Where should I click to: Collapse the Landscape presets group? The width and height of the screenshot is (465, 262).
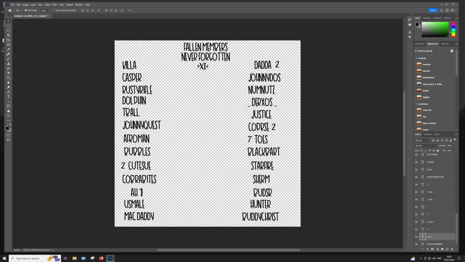click(416, 104)
